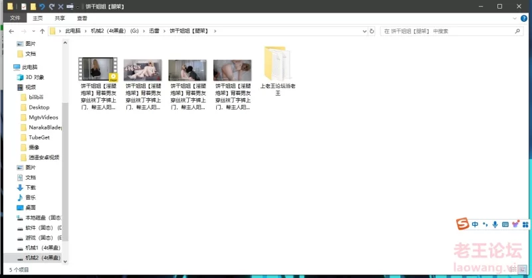Open the recent locations dropdown arrow
The width and height of the screenshot is (532, 278).
(x=33, y=31)
